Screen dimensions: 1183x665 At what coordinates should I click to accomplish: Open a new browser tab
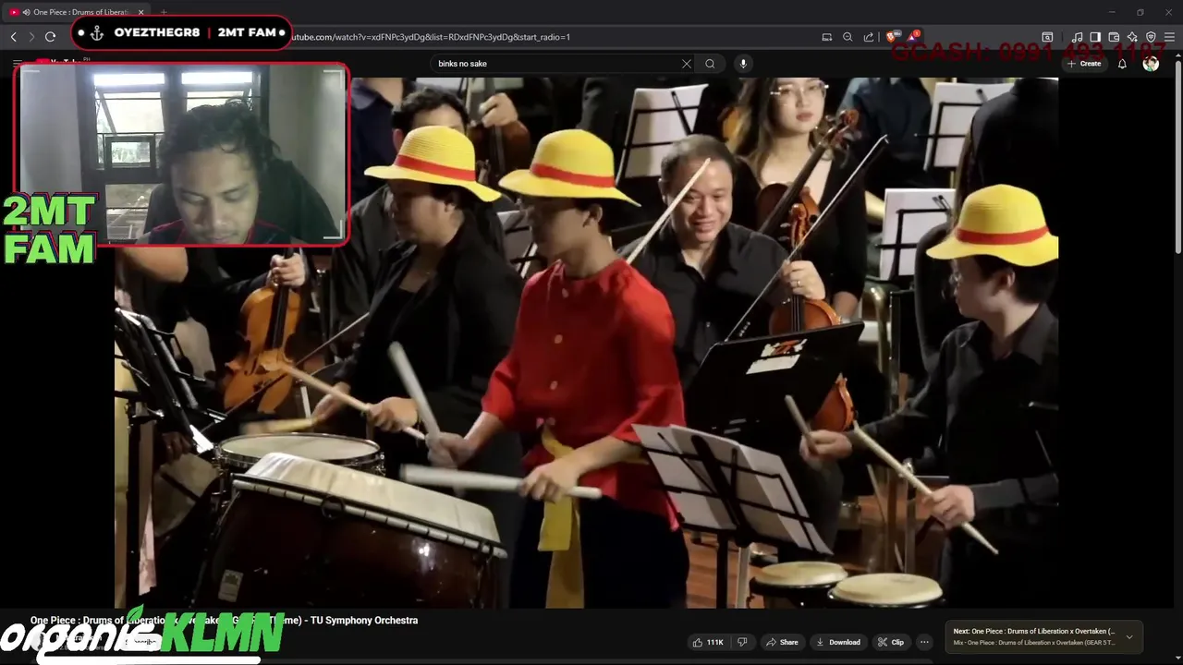164,12
